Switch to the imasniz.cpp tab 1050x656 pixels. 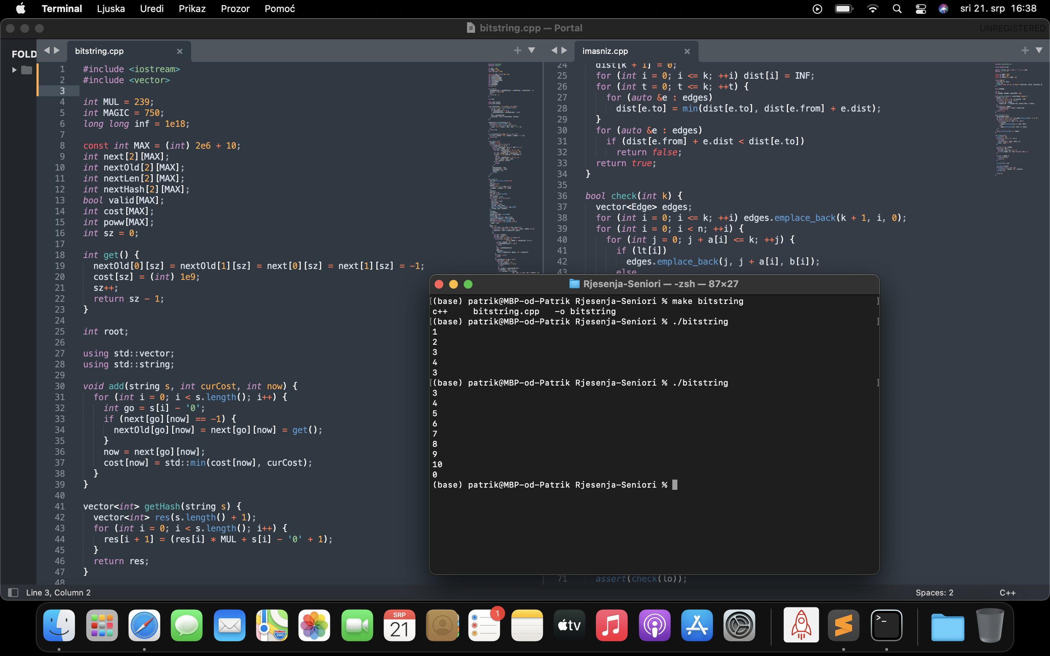point(605,51)
